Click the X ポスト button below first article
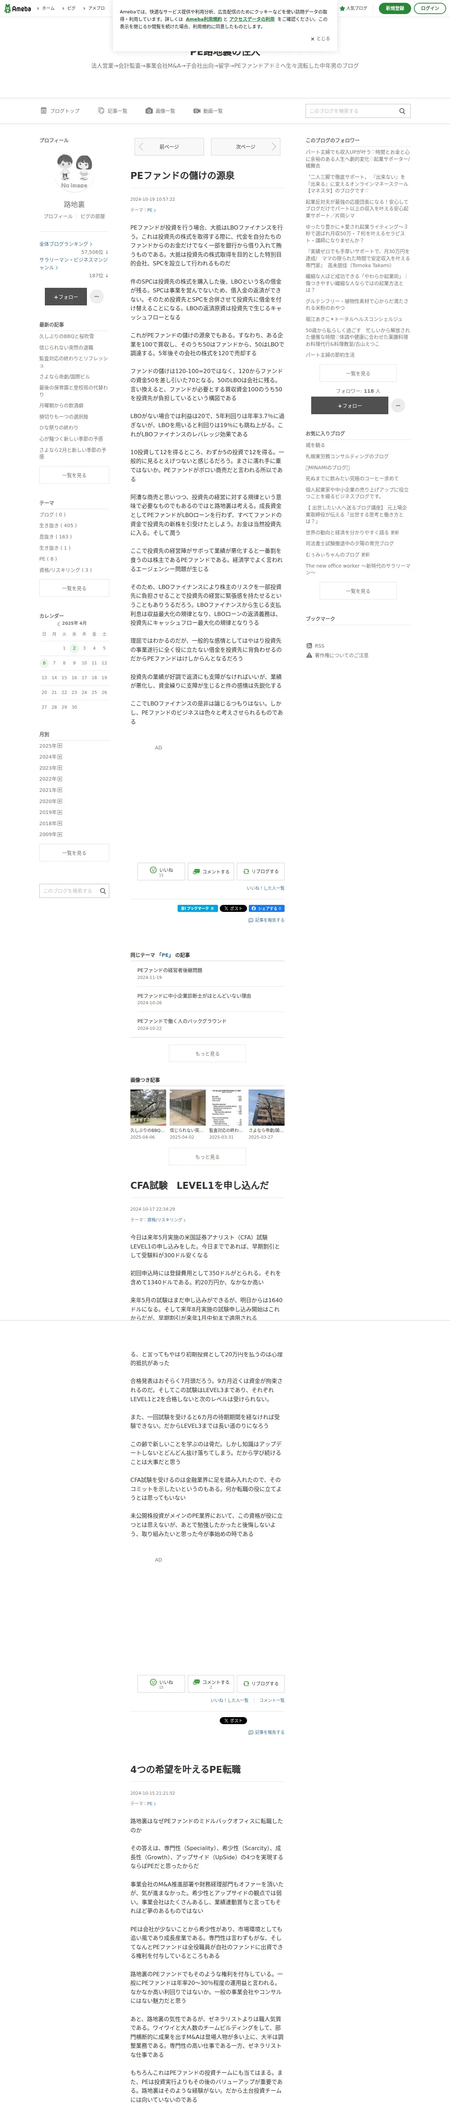This screenshot has width=450, height=2106. tap(233, 908)
